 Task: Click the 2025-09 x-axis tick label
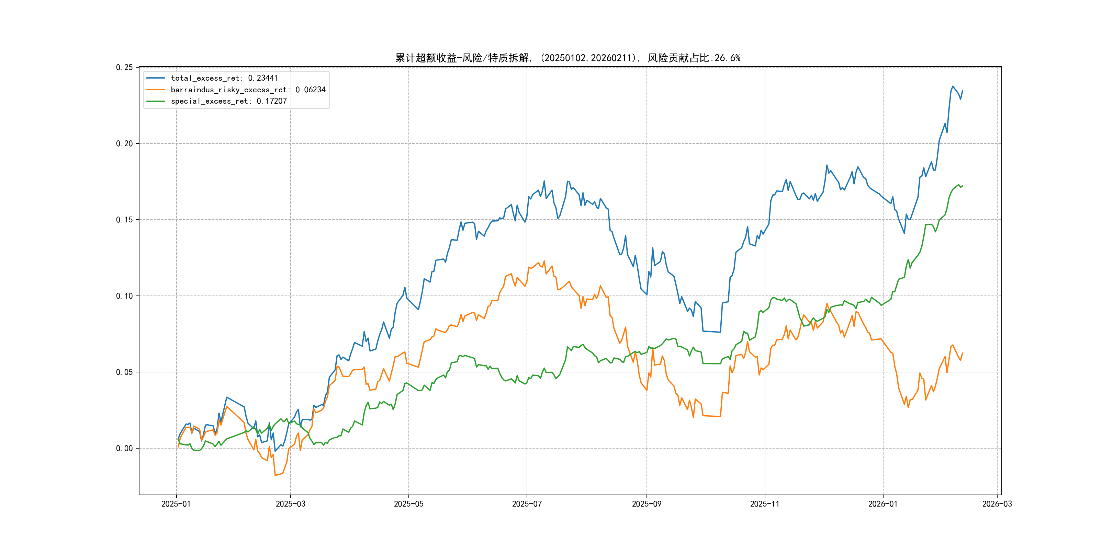point(647,504)
